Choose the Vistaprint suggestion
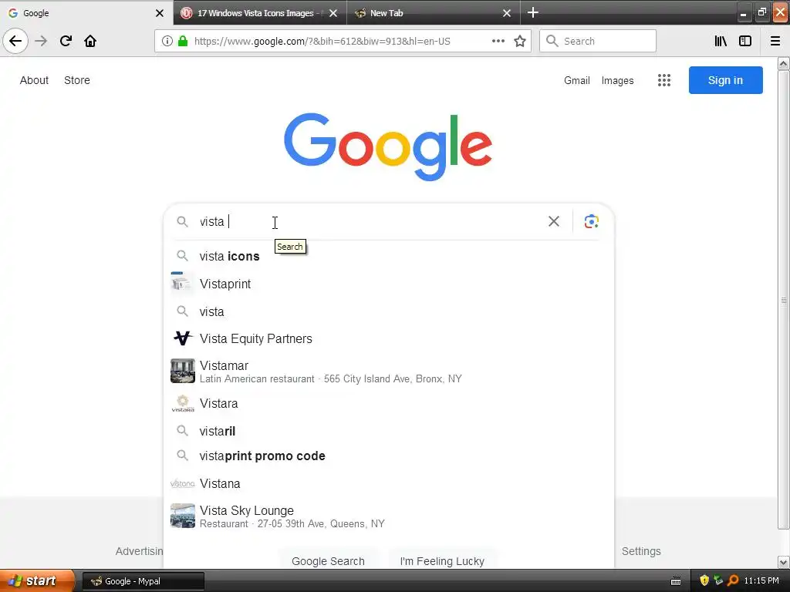 tap(389, 284)
